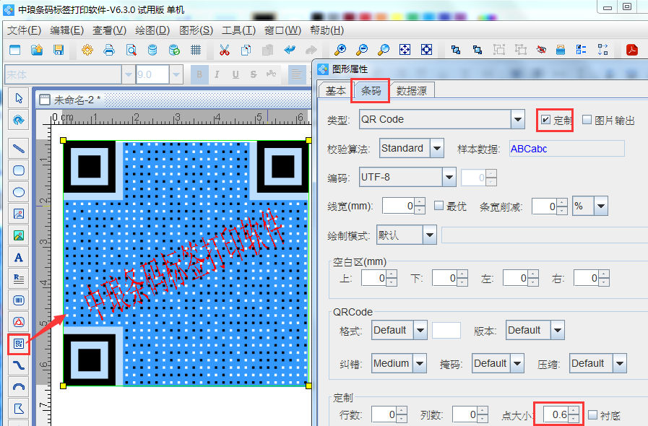Viewport: 648px width, 426px height.
Task: Select the ellipse drawing tool
Action: pyautogui.click(x=19, y=192)
